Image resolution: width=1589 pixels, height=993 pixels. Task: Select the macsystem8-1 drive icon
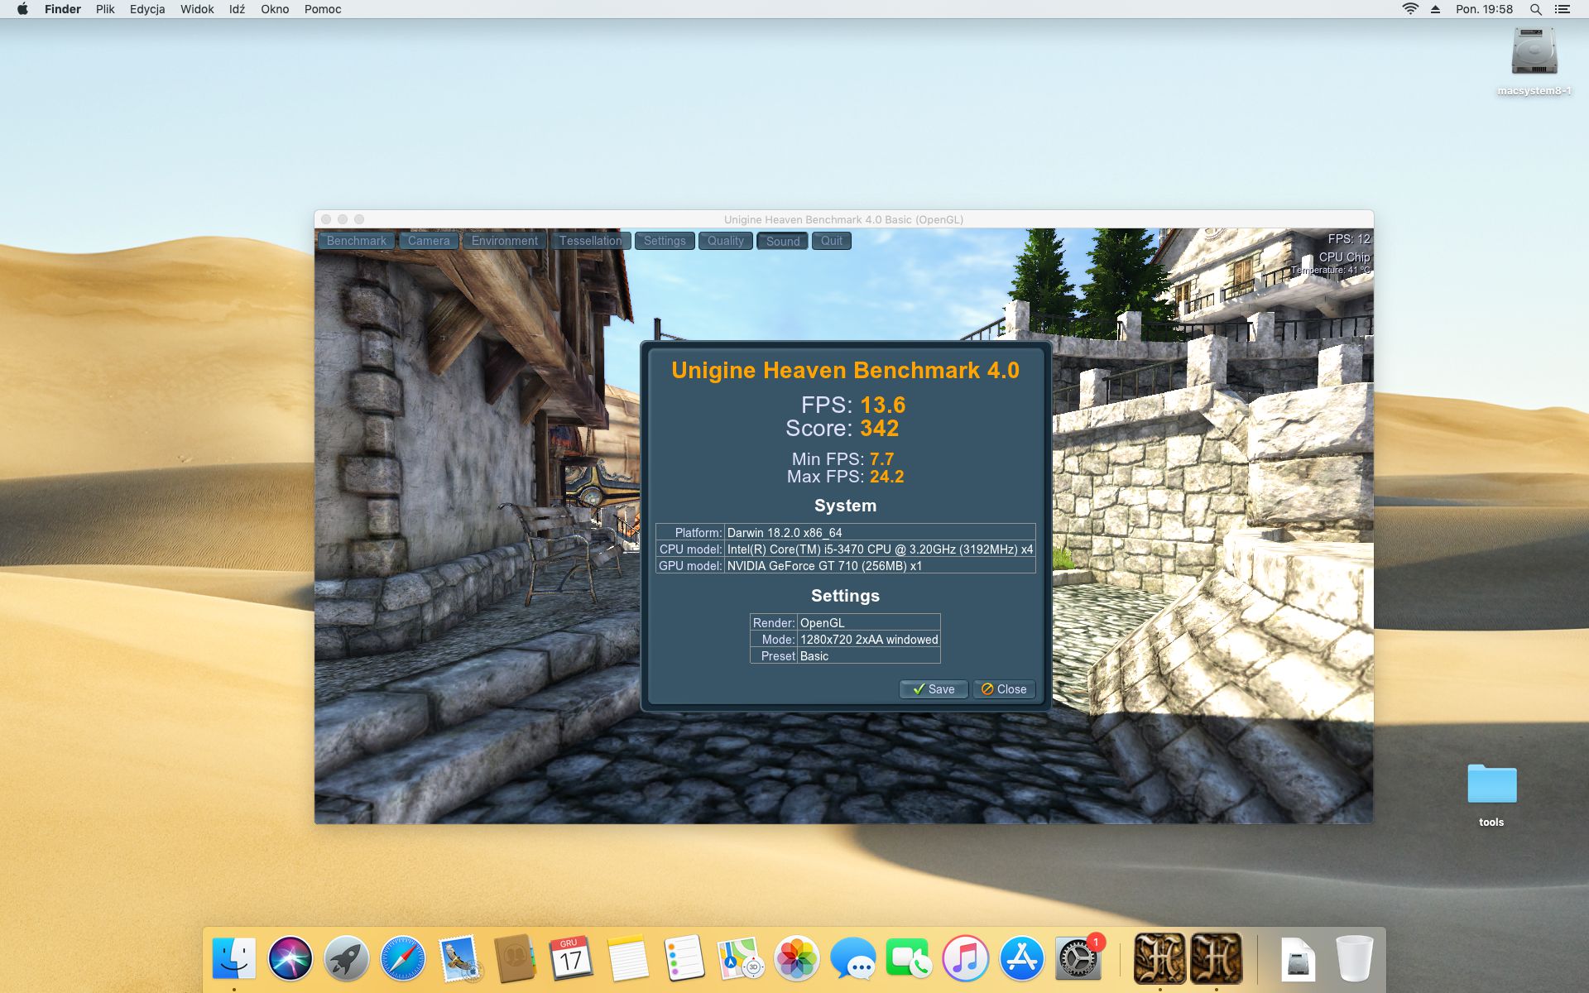[1534, 53]
